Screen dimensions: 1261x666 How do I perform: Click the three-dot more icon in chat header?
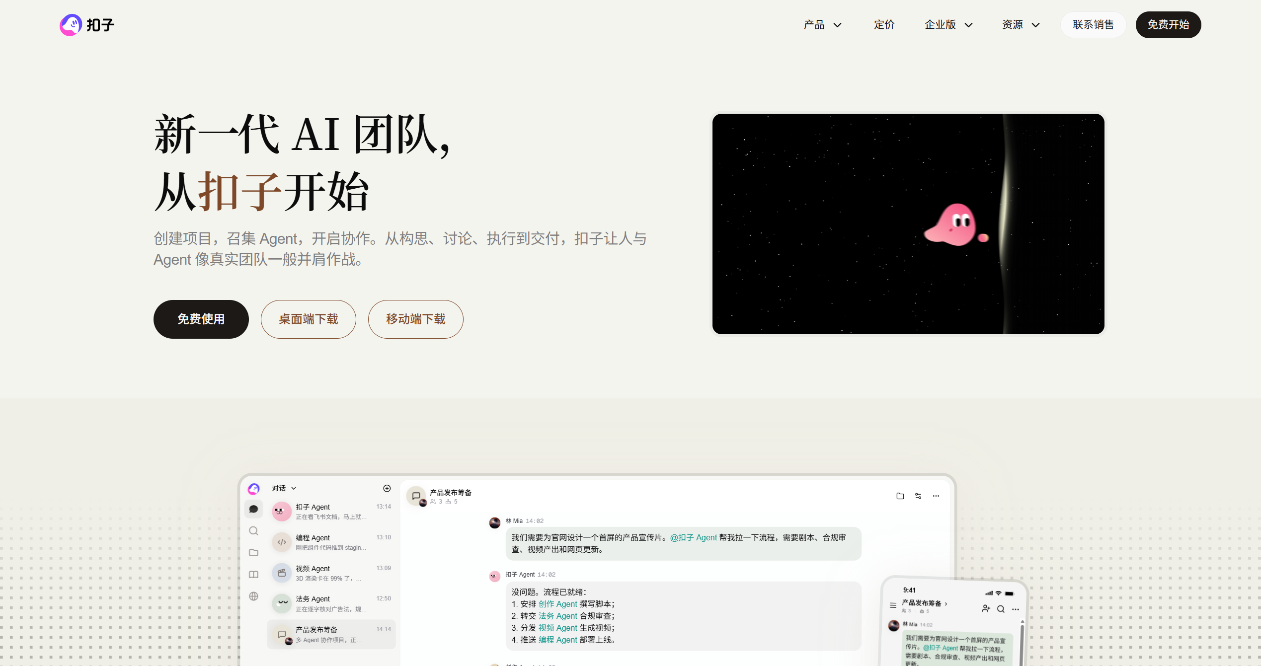(936, 496)
